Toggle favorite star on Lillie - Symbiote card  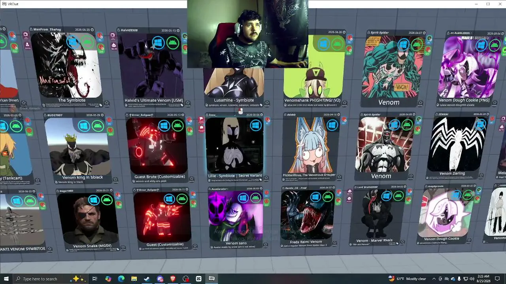click(266, 178)
